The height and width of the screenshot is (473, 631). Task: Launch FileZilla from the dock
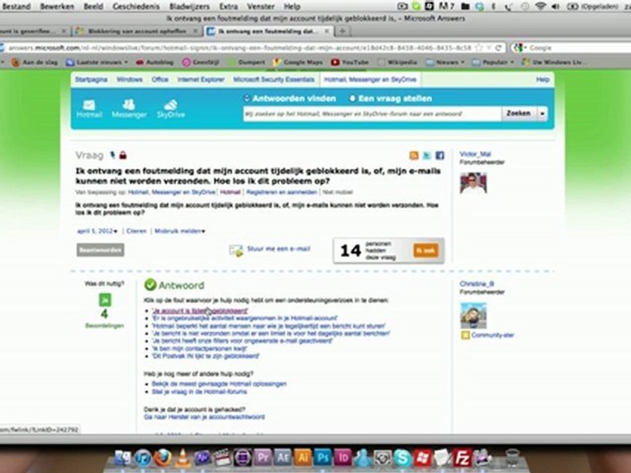[x=462, y=458]
